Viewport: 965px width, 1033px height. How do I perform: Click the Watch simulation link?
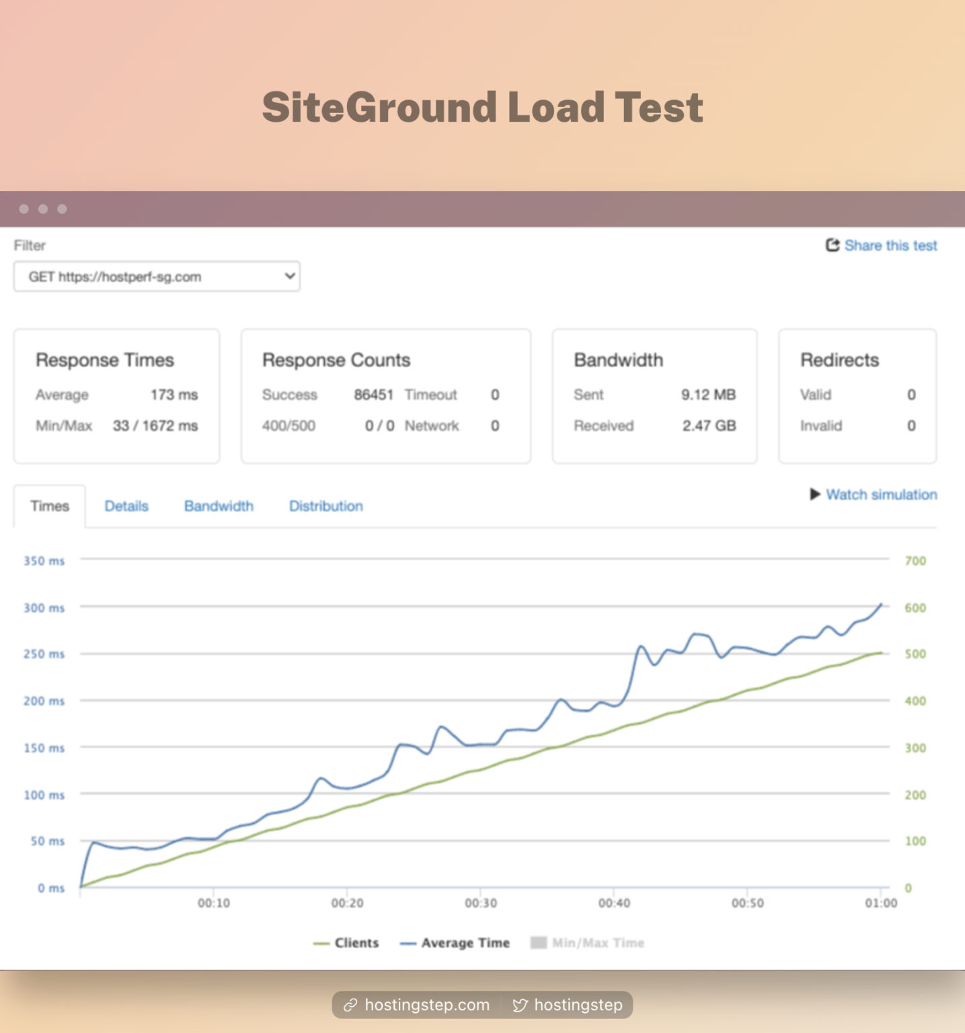click(882, 495)
